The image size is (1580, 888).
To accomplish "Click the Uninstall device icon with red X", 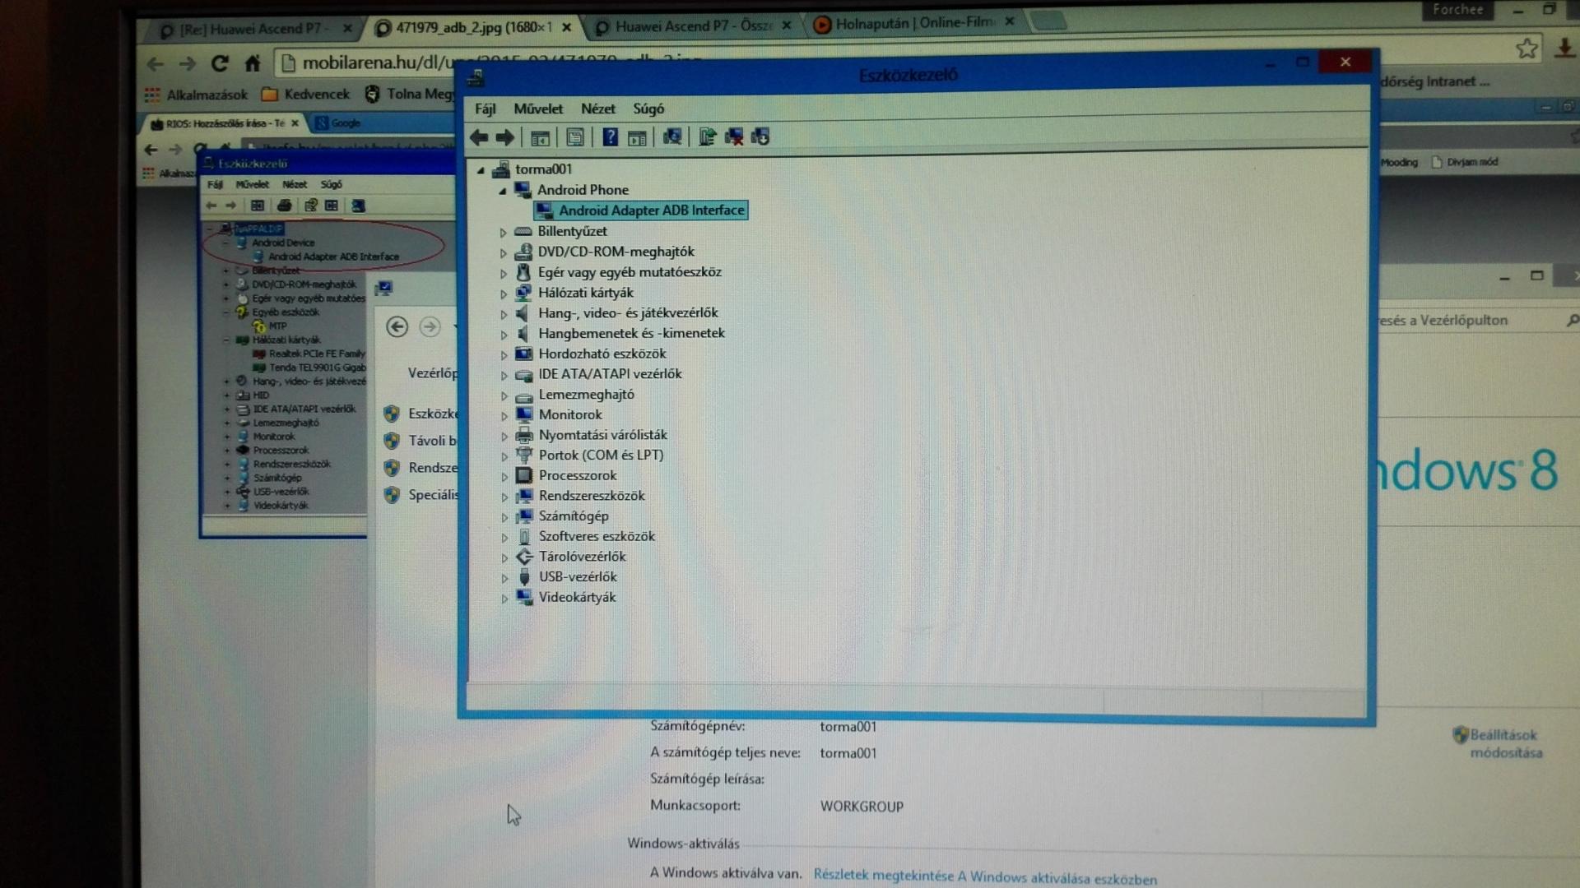I will coord(734,137).
